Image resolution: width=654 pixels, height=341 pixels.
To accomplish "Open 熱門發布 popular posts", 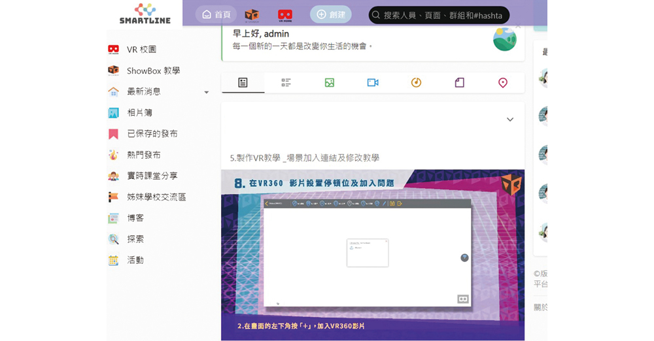I will pos(143,155).
